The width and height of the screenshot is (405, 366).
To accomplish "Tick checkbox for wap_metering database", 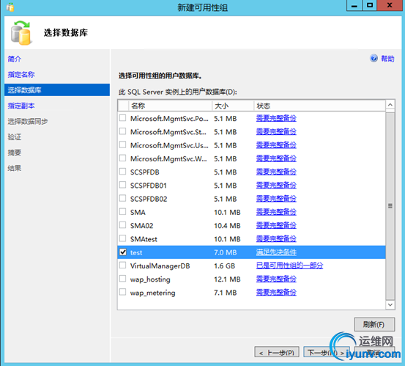I will point(123,292).
